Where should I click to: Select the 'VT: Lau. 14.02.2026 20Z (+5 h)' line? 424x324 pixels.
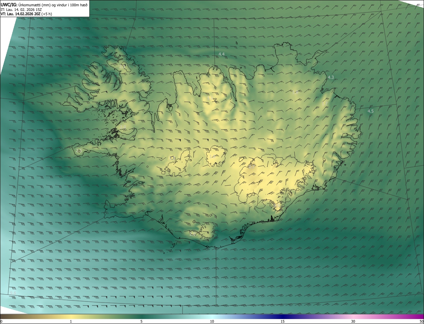(26, 14)
